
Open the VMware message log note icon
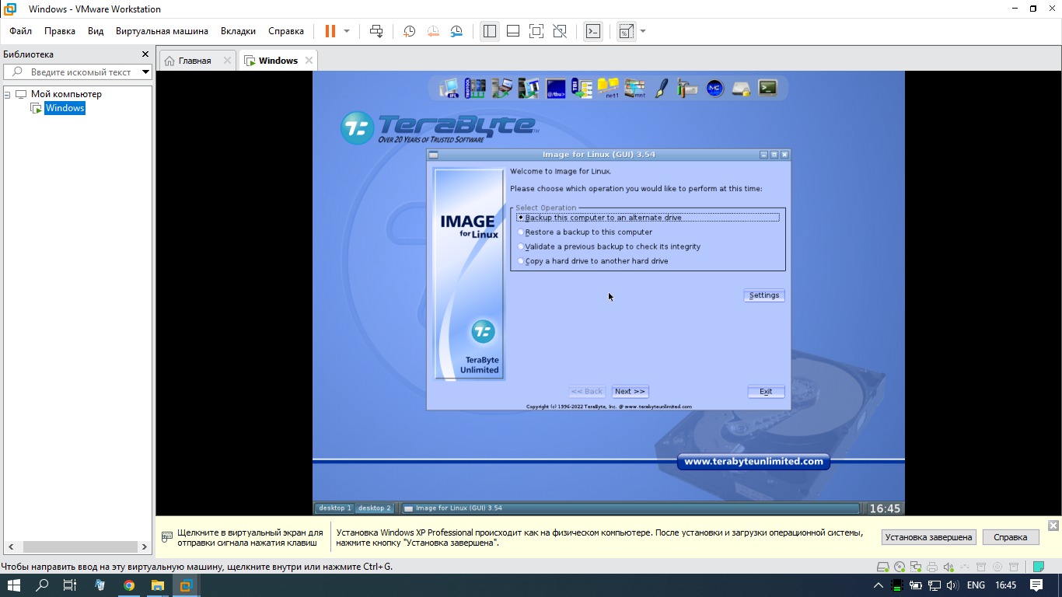click(1038, 567)
